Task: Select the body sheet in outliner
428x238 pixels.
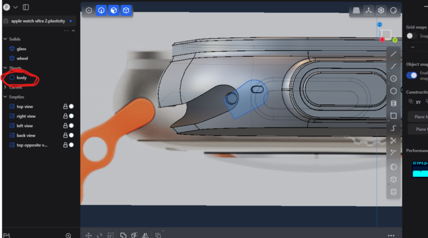Action: tap(21, 78)
